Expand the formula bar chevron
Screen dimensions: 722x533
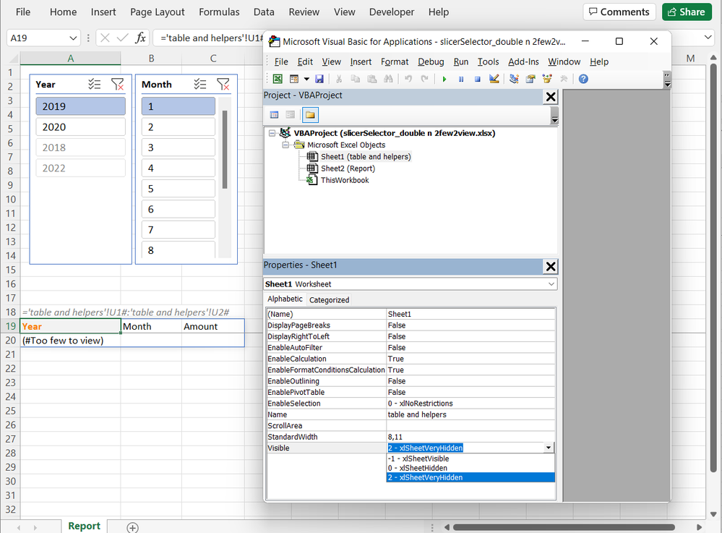pyautogui.click(x=708, y=38)
